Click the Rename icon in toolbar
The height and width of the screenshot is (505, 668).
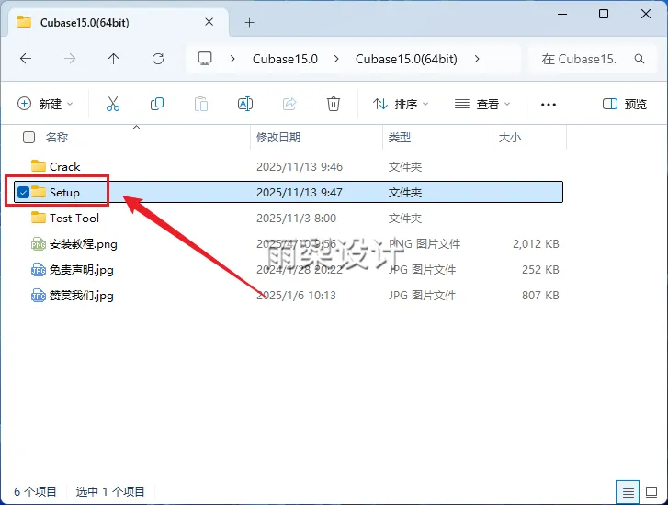click(245, 104)
